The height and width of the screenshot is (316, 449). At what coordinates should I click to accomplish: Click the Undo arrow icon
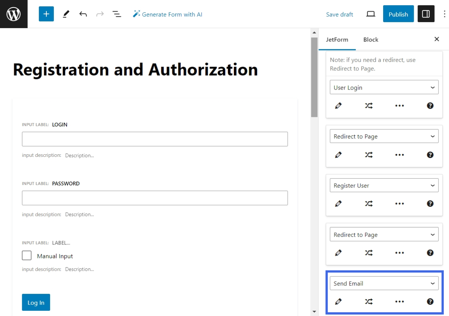pos(83,14)
